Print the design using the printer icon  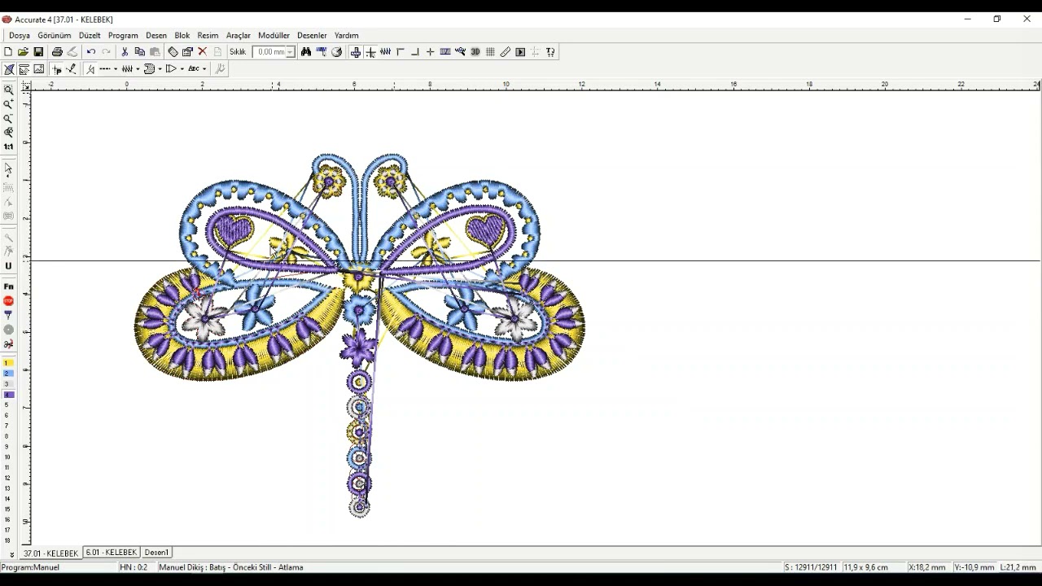click(x=57, y=52)
